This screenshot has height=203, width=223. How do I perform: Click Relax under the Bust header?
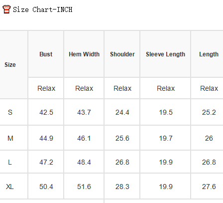pos(46,88)
